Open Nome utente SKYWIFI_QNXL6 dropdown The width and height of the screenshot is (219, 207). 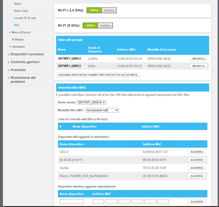point(91,102)
